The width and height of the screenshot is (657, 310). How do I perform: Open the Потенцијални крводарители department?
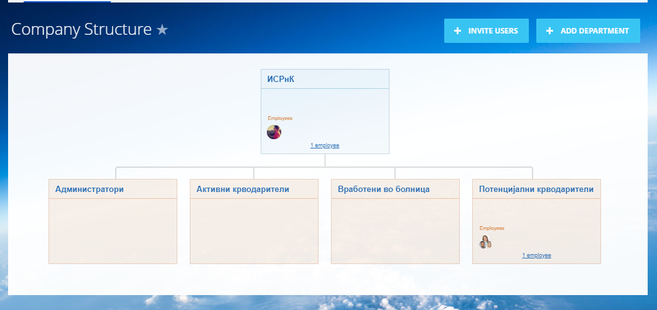click(x=536, y=189)
